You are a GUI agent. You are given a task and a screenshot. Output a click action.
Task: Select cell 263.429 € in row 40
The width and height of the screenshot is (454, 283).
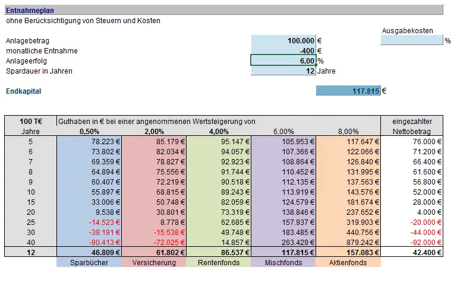click(x=283, y=243)
